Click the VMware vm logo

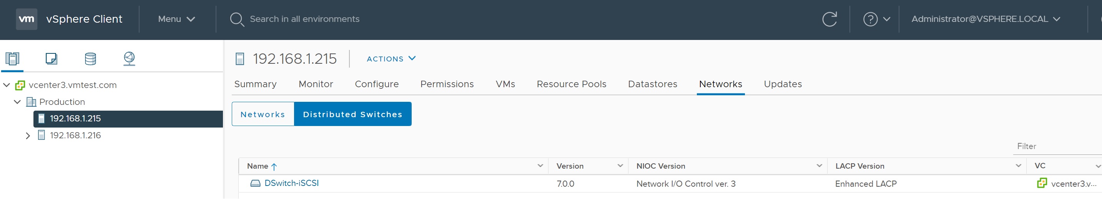[x=27, y=19]
